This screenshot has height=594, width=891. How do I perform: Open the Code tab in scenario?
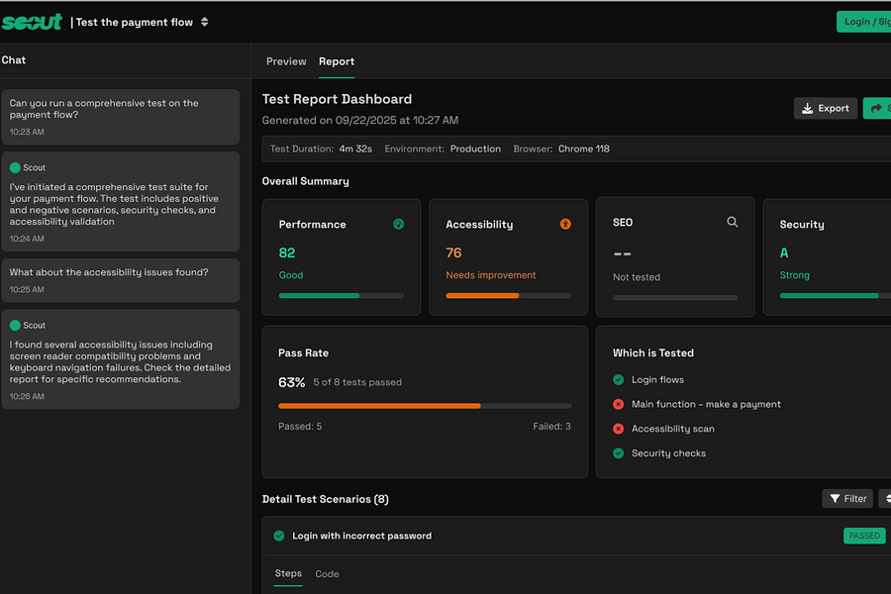(327, 574)
